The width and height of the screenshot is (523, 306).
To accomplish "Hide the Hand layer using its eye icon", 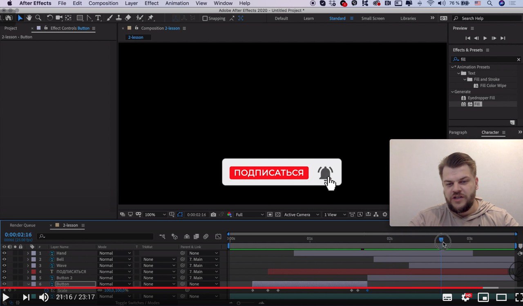I will tap(4, 253).
